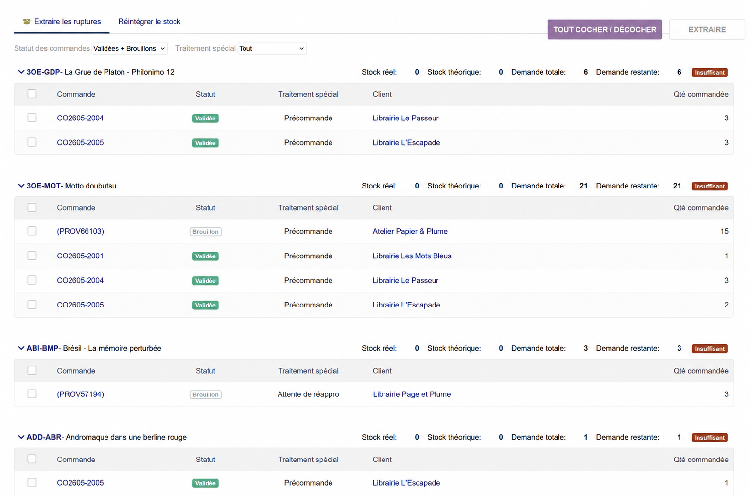This screenshot has height=495, width=750.
Task: Check CO2605-2004 row in 3OE-MOT group
Action: (32, 280)
